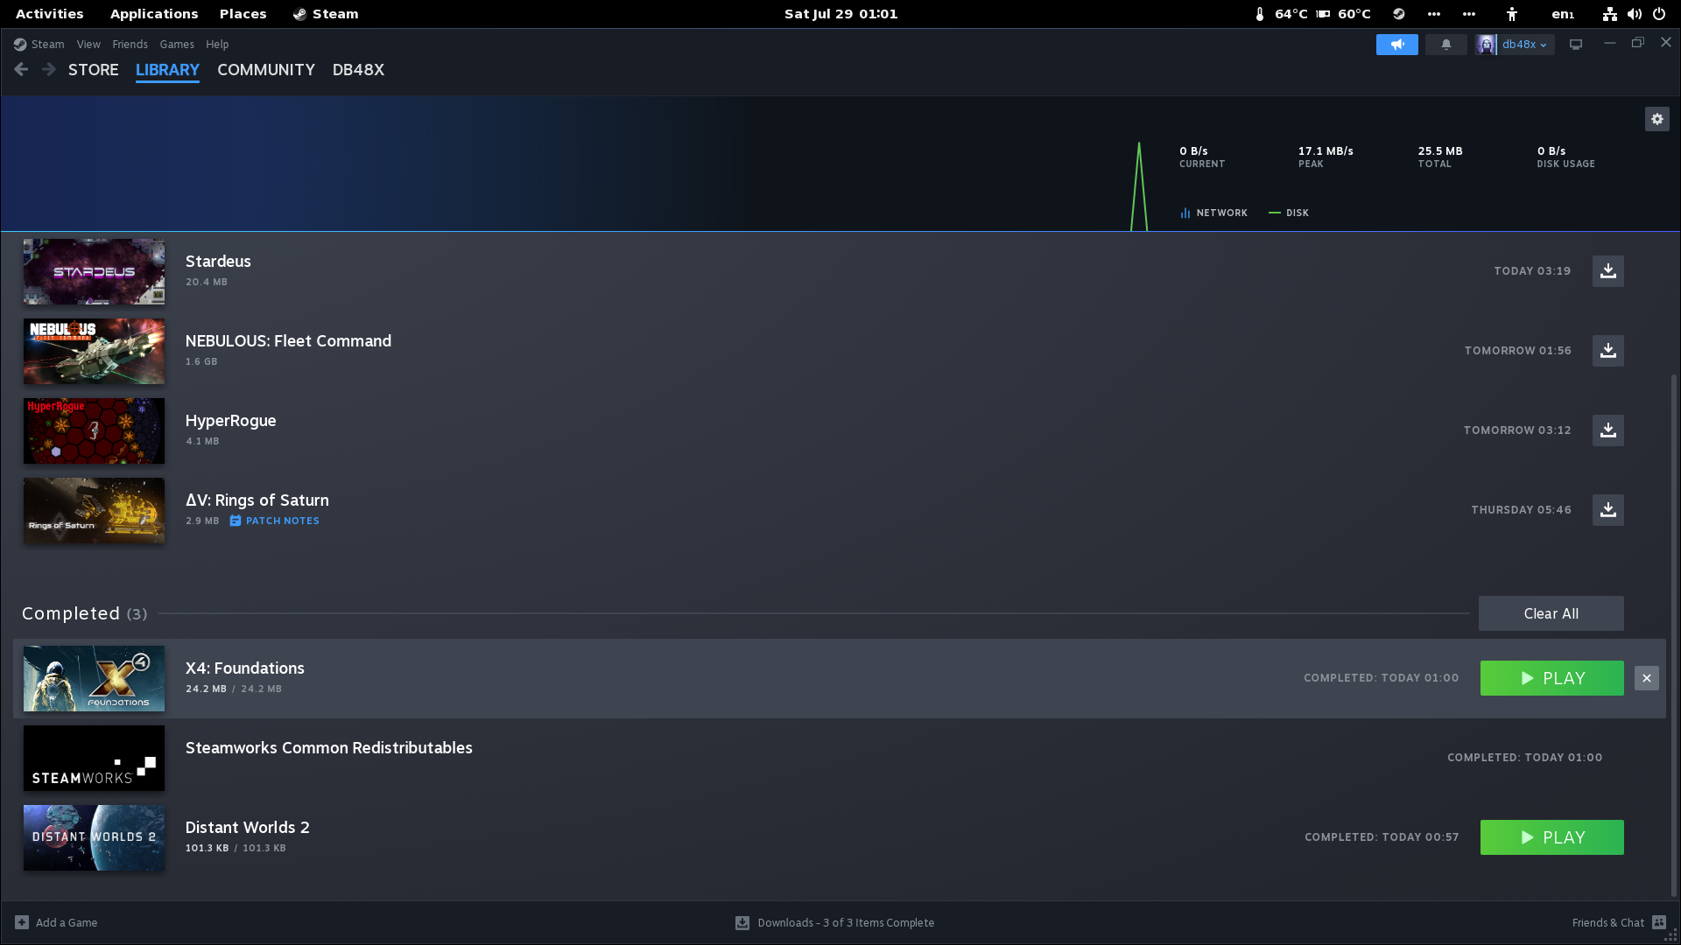Open the Rings of Saturn thumbnail
Image resolution: width=1681 pixels, height=945 pixels.
(x=94, y=510)
